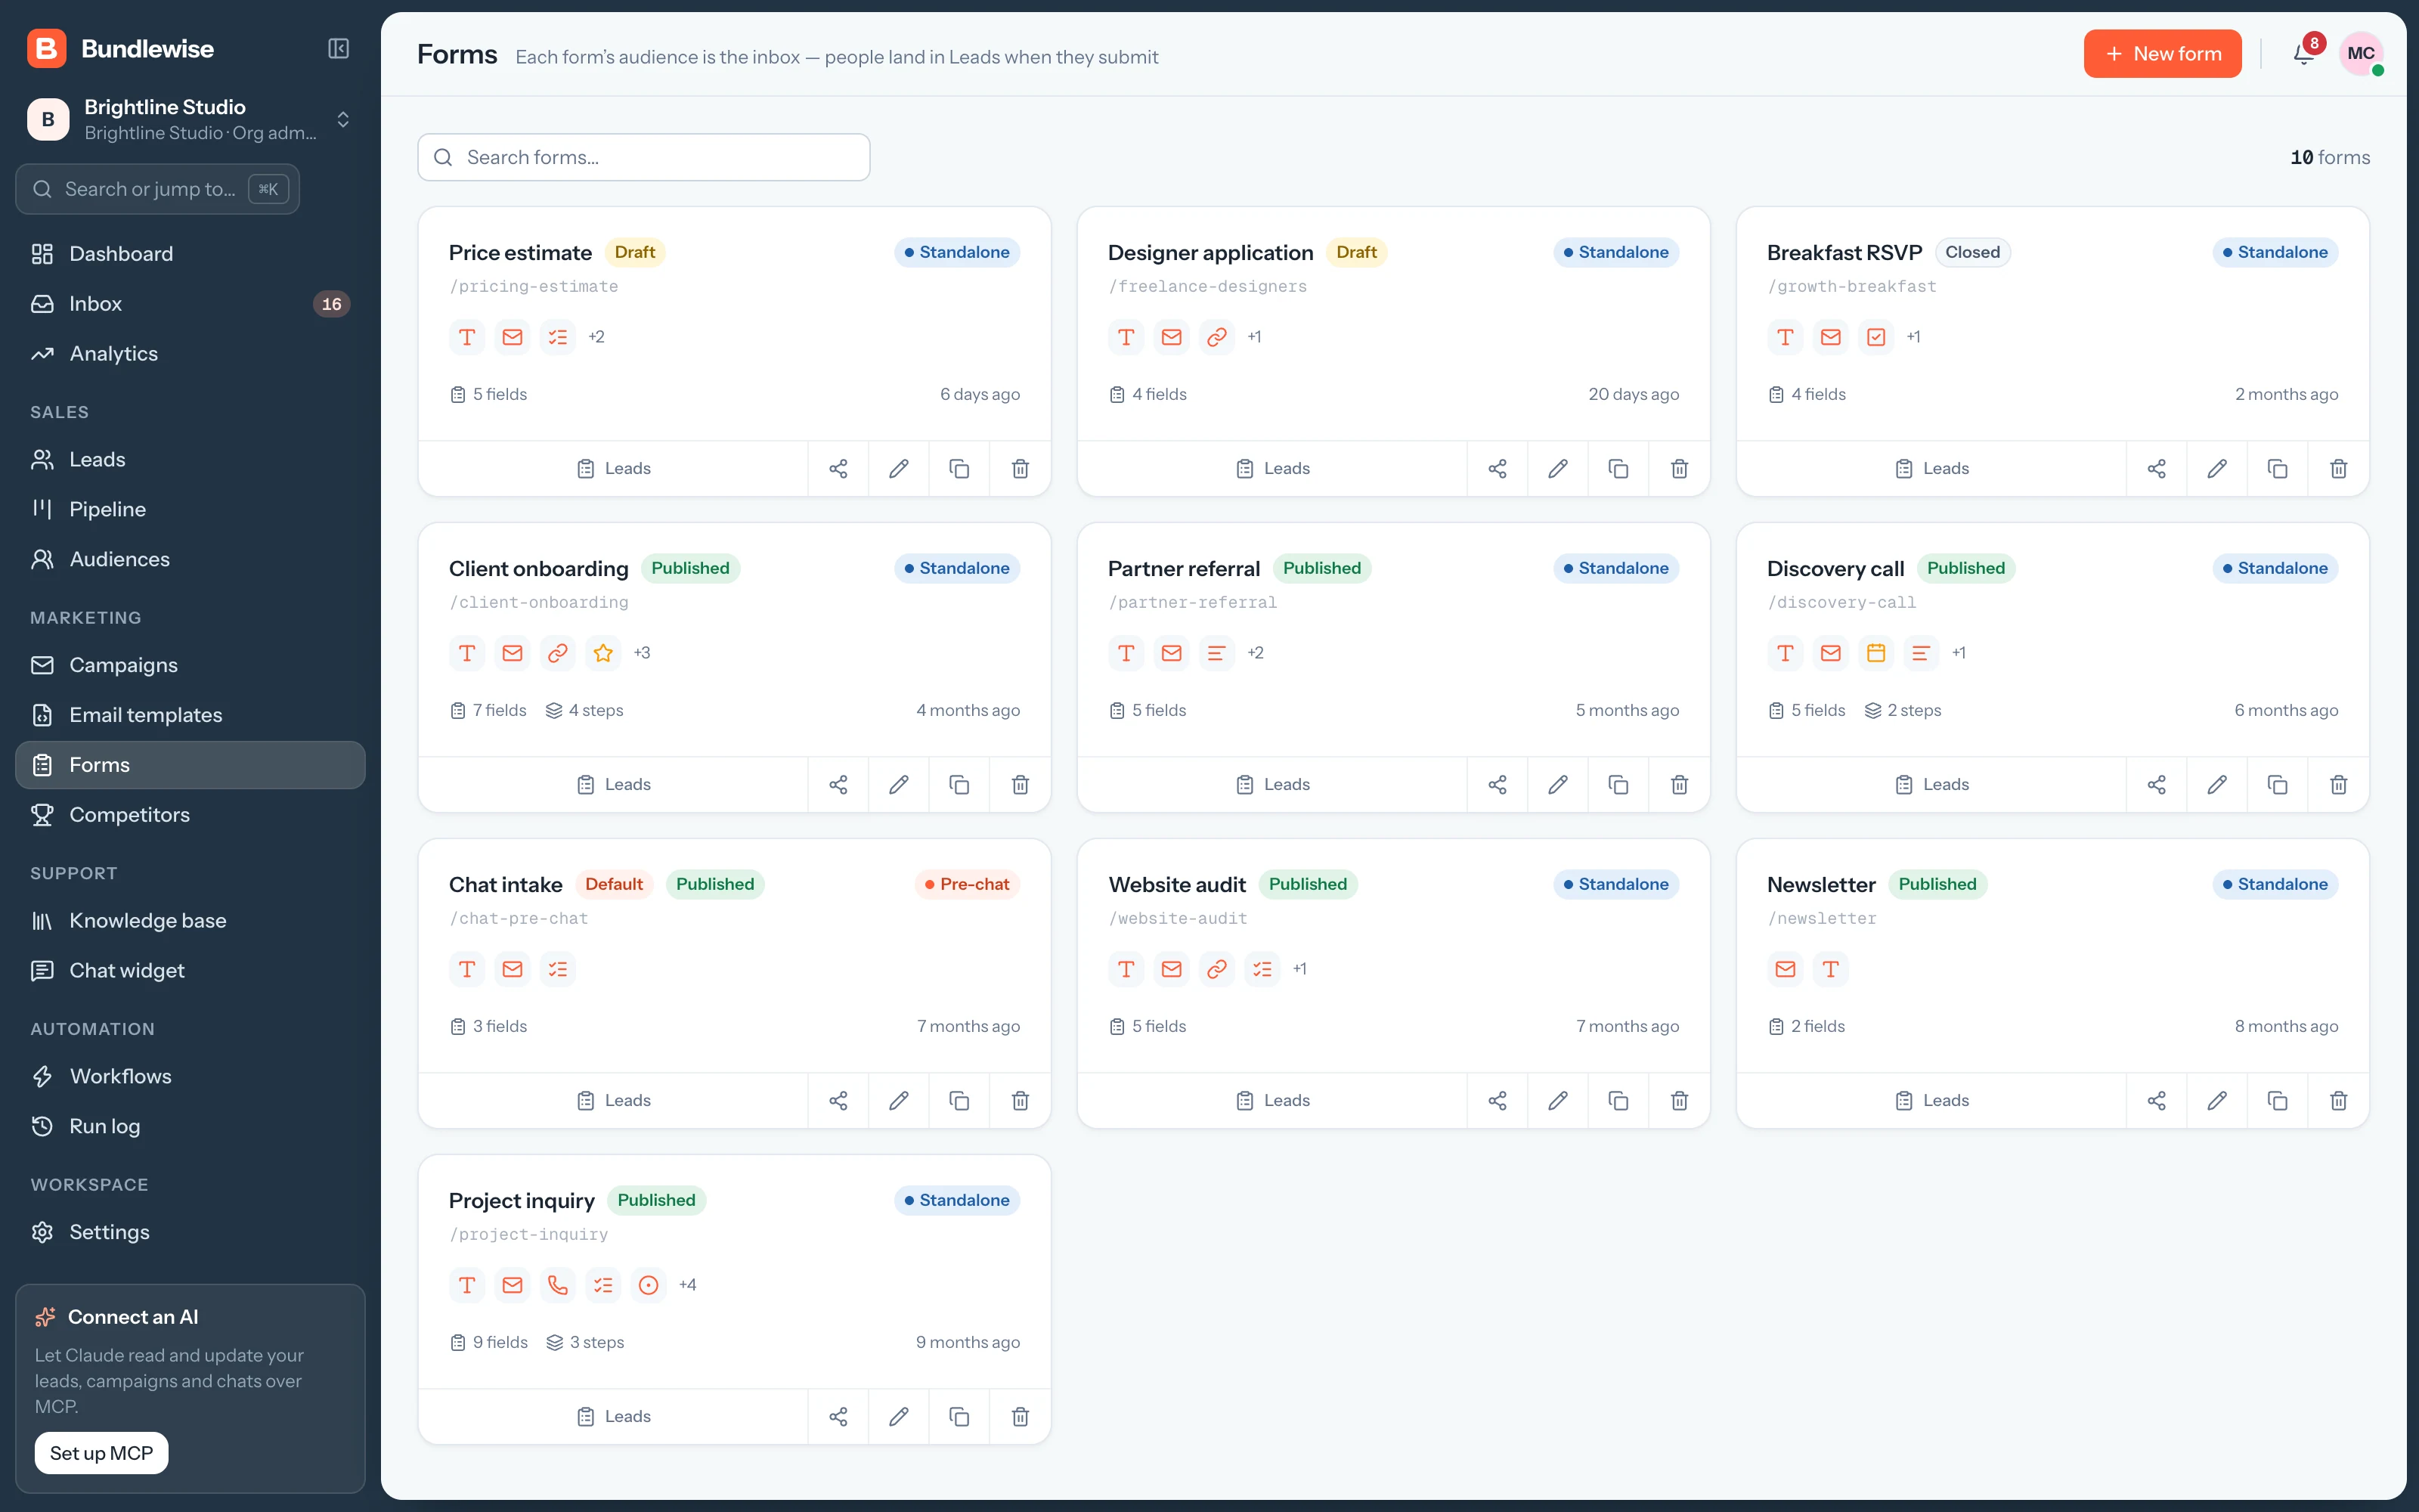
Task: Go to Workflows in the sidebar
Action: click(x=190, y=1076)
